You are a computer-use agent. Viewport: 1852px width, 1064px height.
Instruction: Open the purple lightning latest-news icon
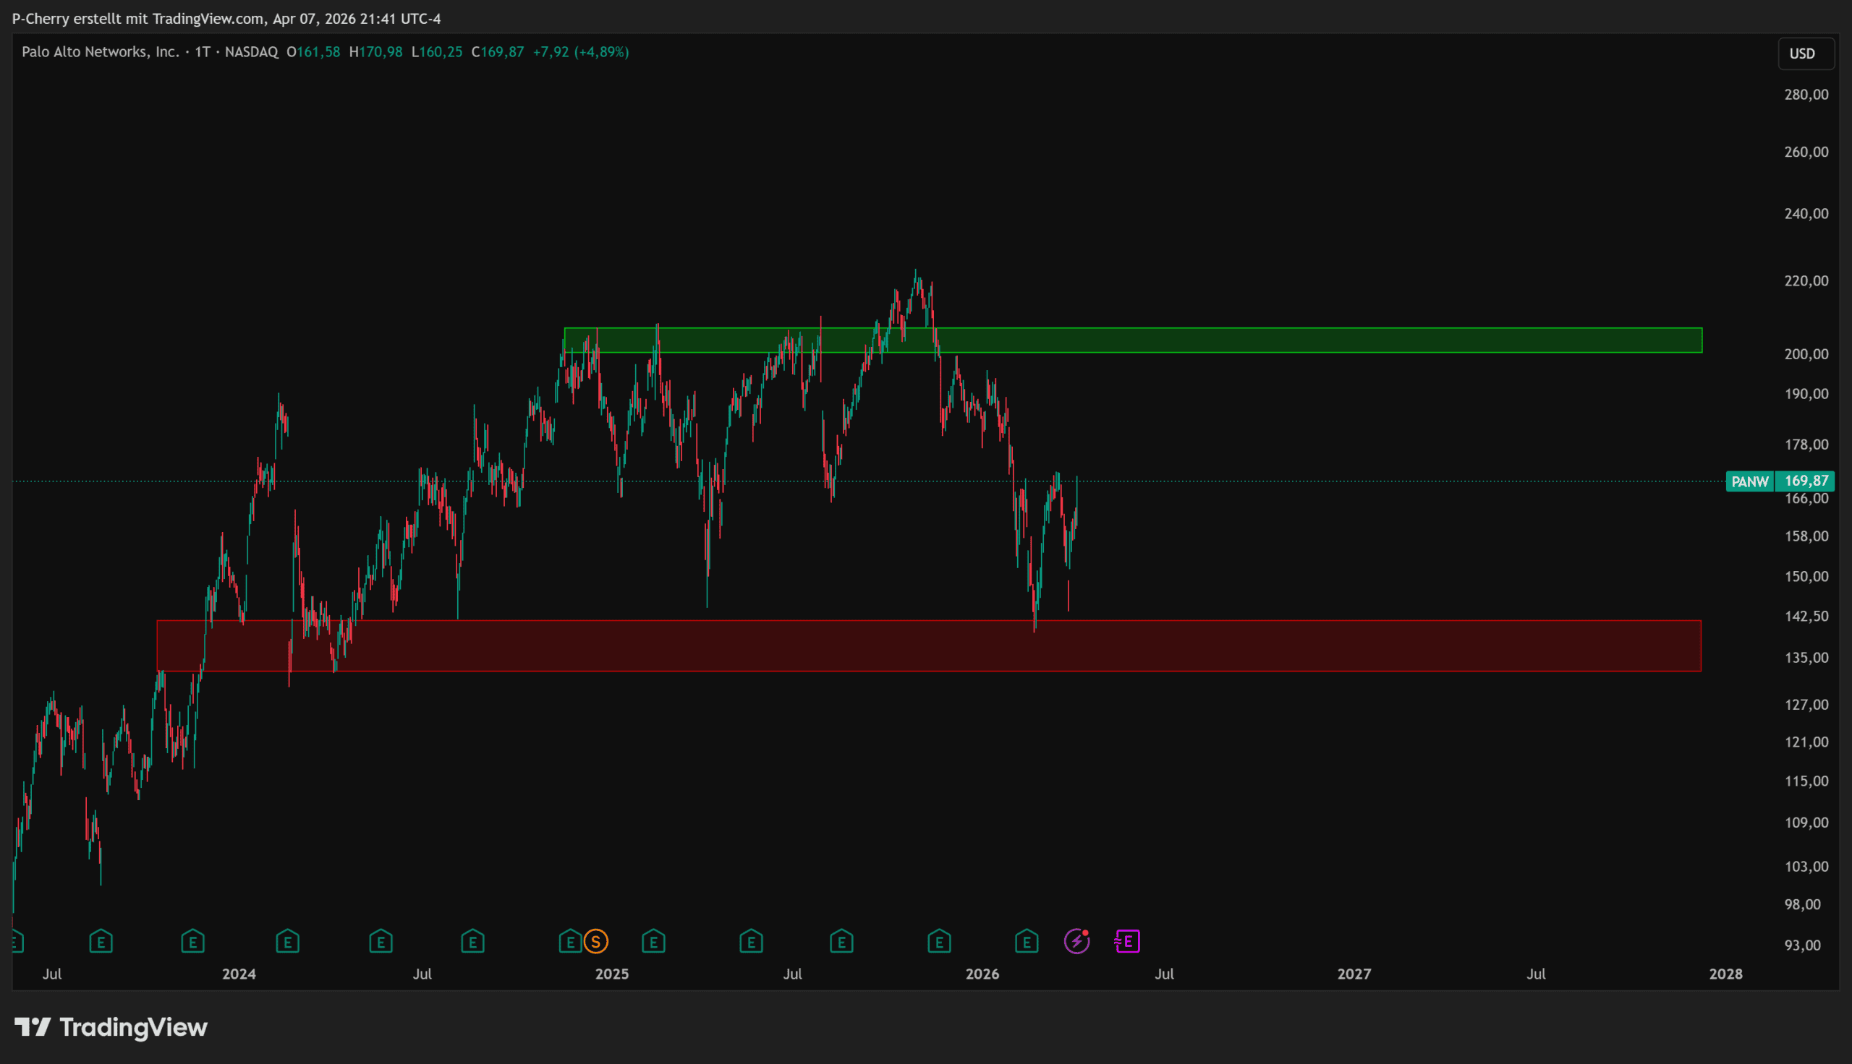(1076, 941)
